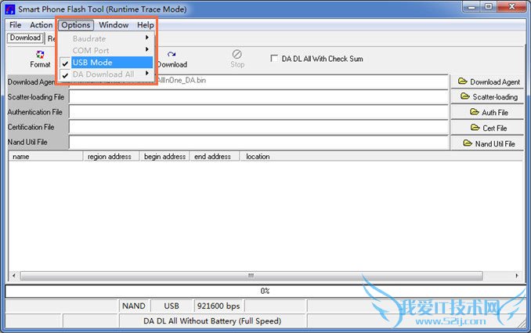
Task: Click the Download arrow toolbar icon
Action: click(172, 54)
